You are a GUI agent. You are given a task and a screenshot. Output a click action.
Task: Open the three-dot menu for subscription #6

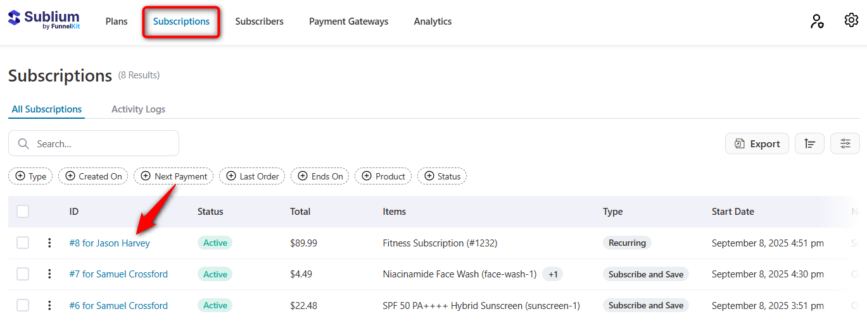[x=49, y=305]
